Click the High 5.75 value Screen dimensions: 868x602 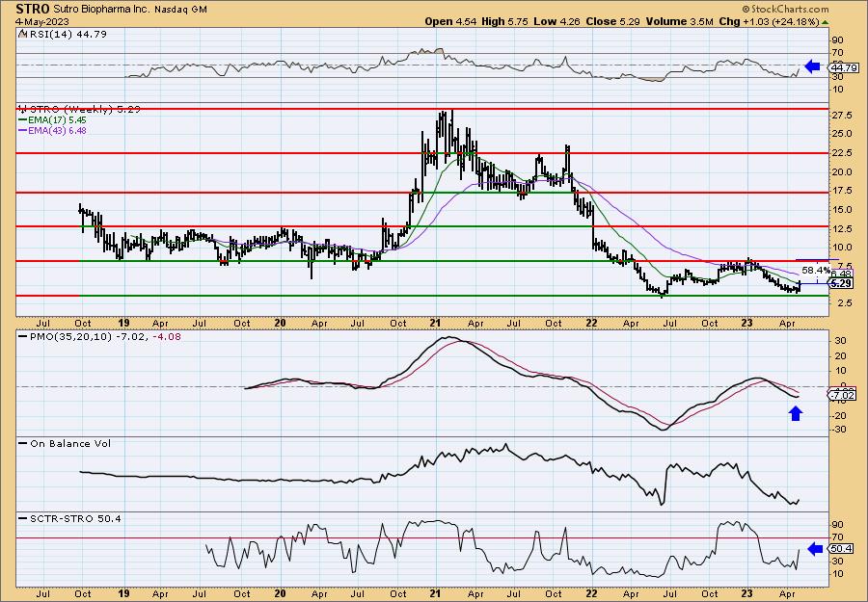(x=504, y=21)
